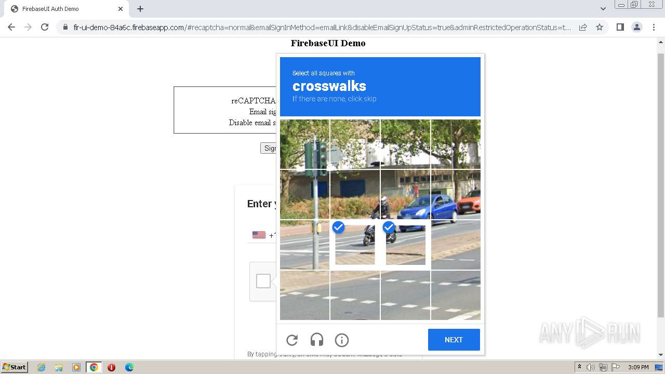Image resolution: width=665 pixels, height=374 pixels.
Task: Toggle the browser side panel
Action: (x=620, y=27)
